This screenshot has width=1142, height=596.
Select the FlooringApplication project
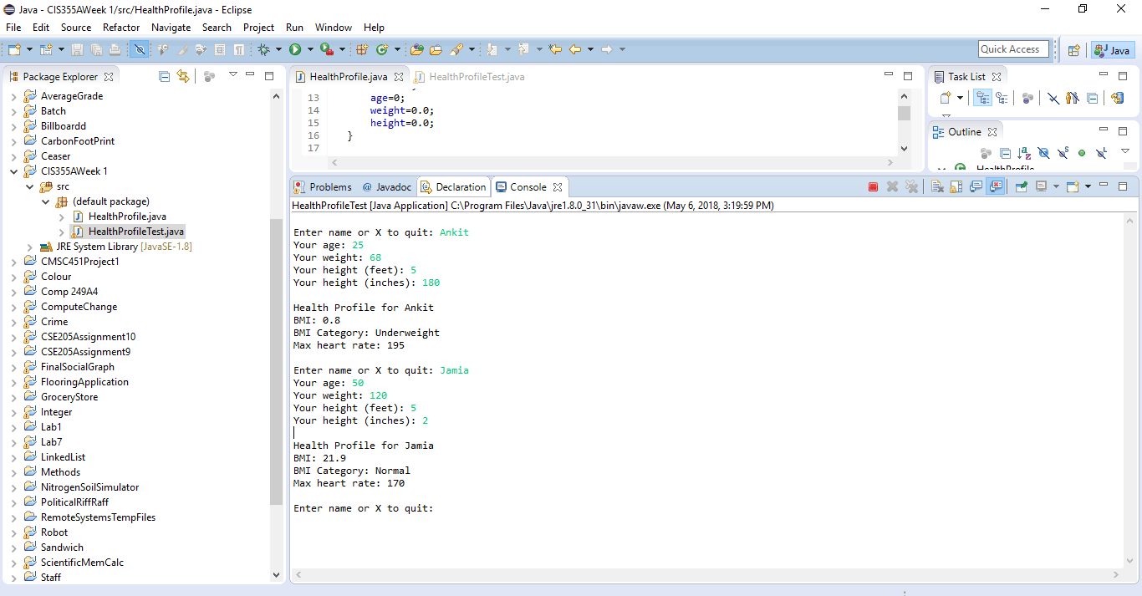click(84, 382)
